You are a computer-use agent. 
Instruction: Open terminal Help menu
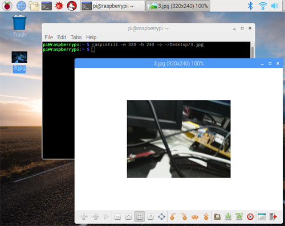[x=91, y=37]
